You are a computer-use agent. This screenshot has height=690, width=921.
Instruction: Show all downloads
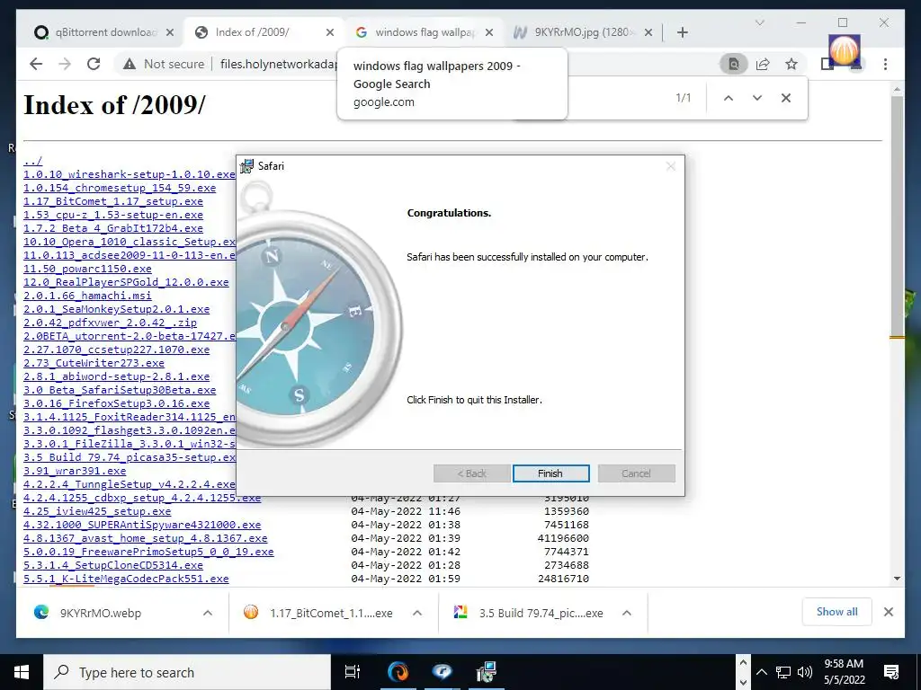tap(836, 612)
